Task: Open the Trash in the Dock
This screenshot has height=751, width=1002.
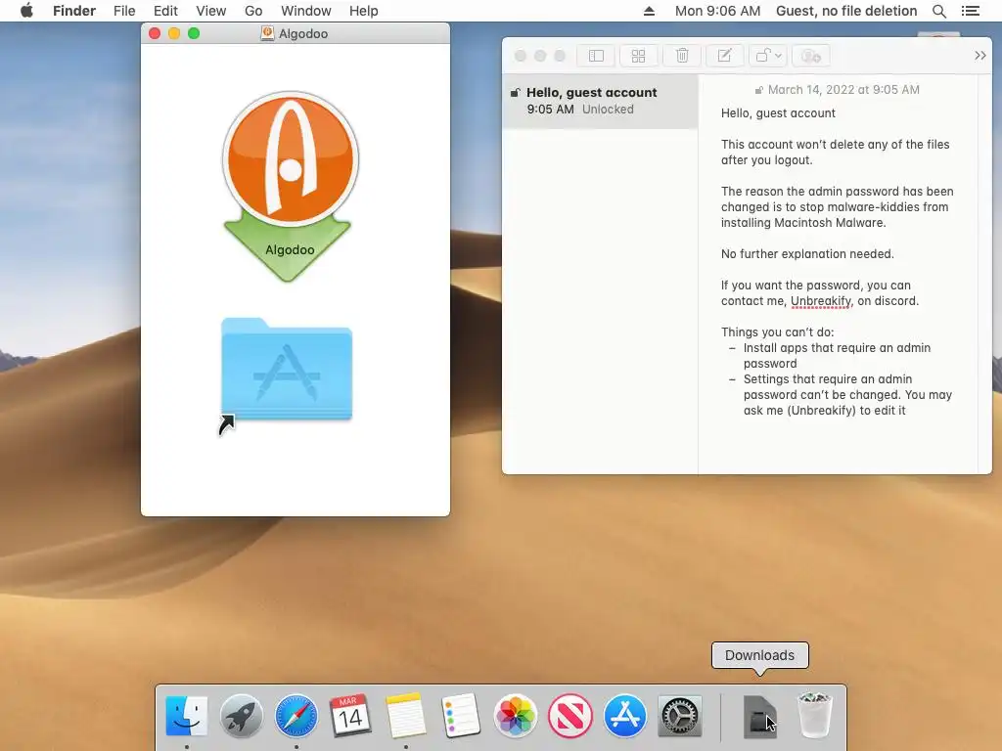Action: click(815, 716)
